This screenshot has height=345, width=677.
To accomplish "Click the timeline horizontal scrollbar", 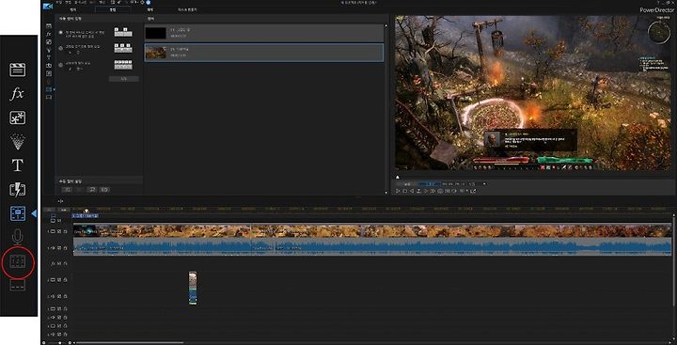I will pos(130,343).
